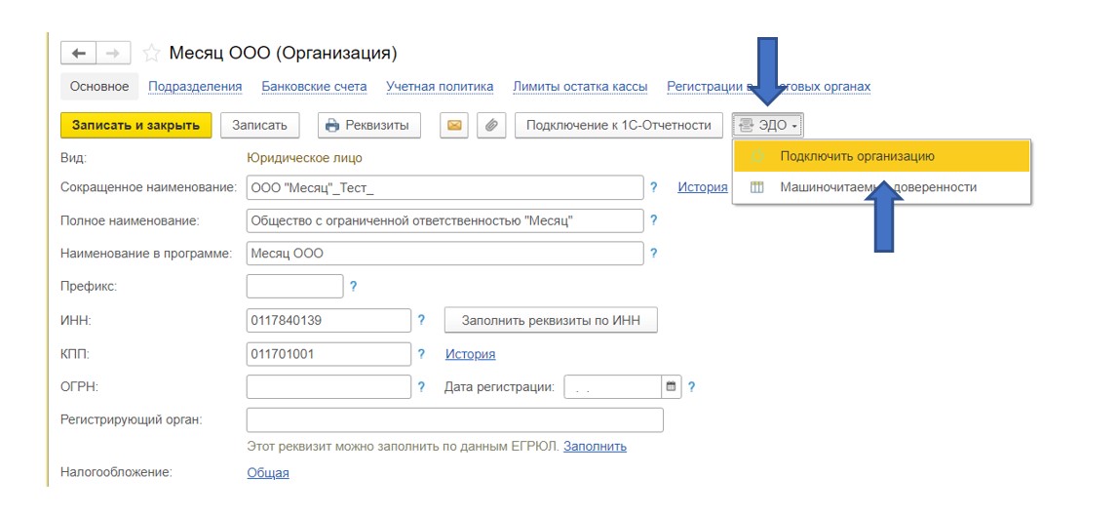Viewport: 1119px width, 515px height.
Task: Click the Реквизиты print button
Action: pos(367,125)
